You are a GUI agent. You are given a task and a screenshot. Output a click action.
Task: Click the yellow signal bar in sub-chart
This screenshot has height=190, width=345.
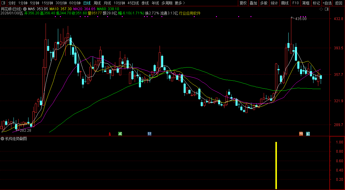point(276,165)
